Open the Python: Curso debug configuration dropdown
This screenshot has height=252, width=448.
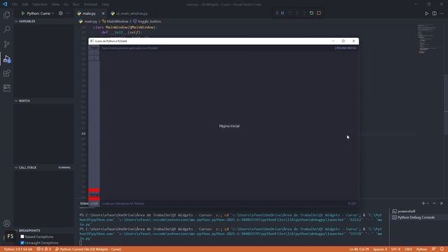41,13
